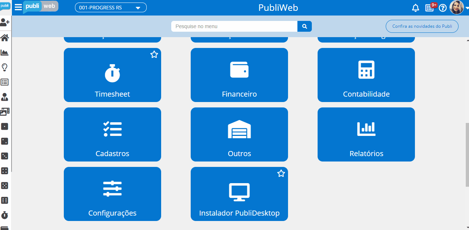This screenshot has height=230, width=469.
Task: Click the magnifier search button
Action: [305, 26]
